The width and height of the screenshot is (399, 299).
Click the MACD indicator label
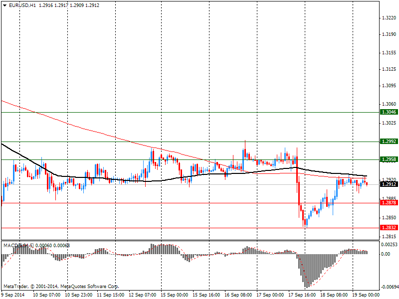tap(36, 246)
